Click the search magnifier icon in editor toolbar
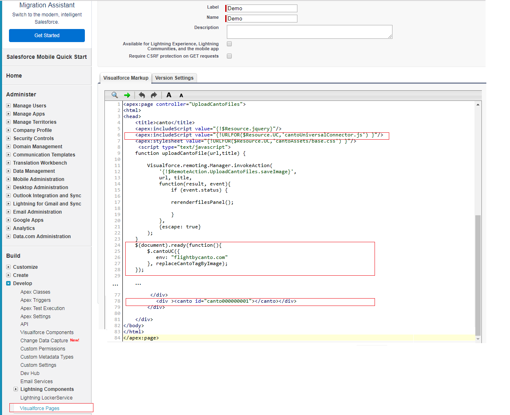The image size is (510, 415). [115, 95]
